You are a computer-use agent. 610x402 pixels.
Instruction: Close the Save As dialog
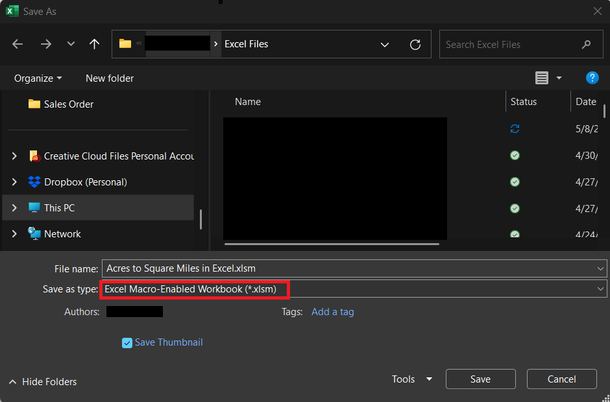(598, 11)
